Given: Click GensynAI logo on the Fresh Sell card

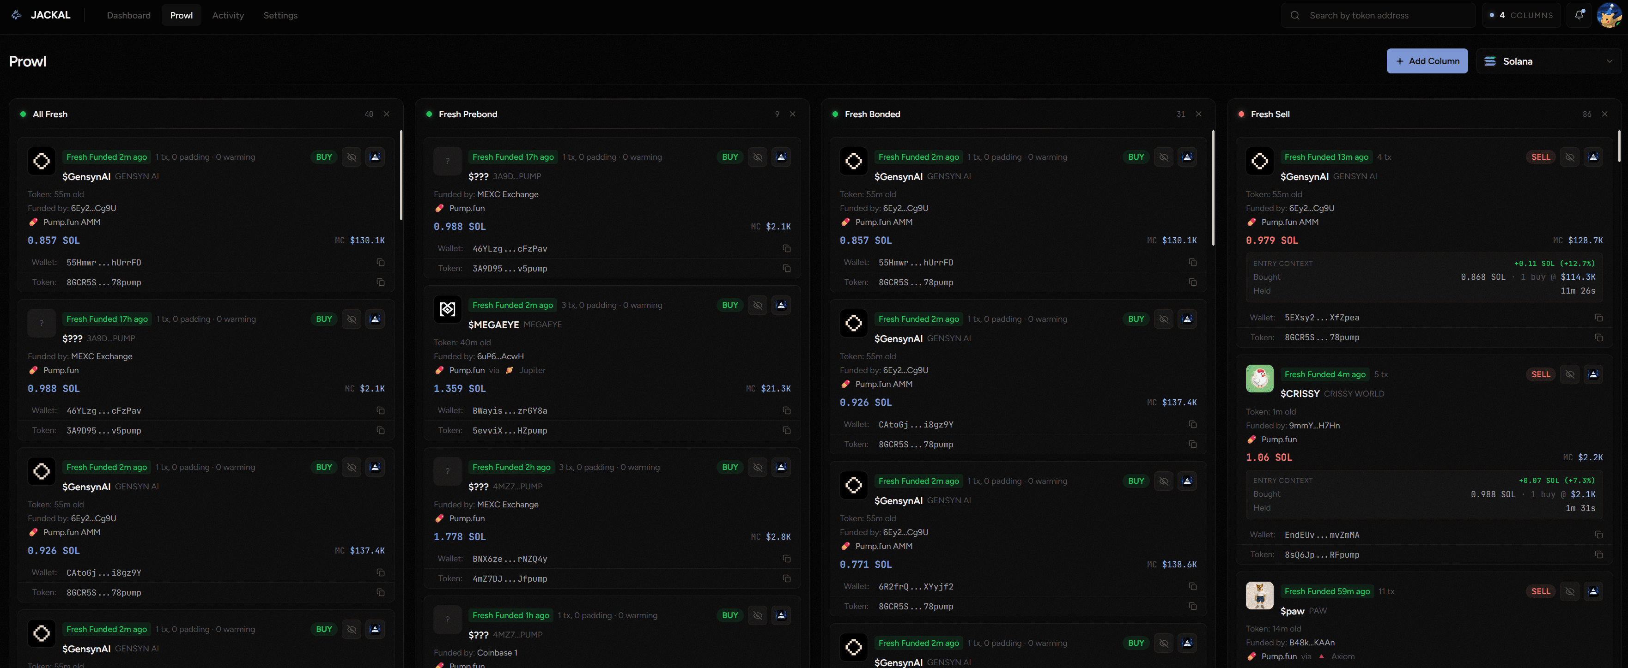Looking at the screenshot, I should click(x=1259, y=161).
